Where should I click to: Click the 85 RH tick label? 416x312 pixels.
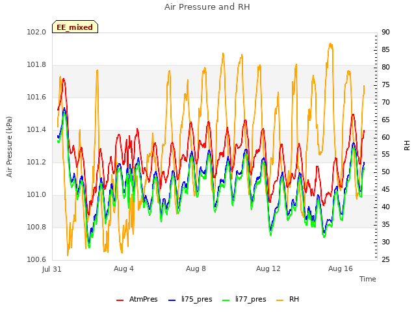coord(385,49)
